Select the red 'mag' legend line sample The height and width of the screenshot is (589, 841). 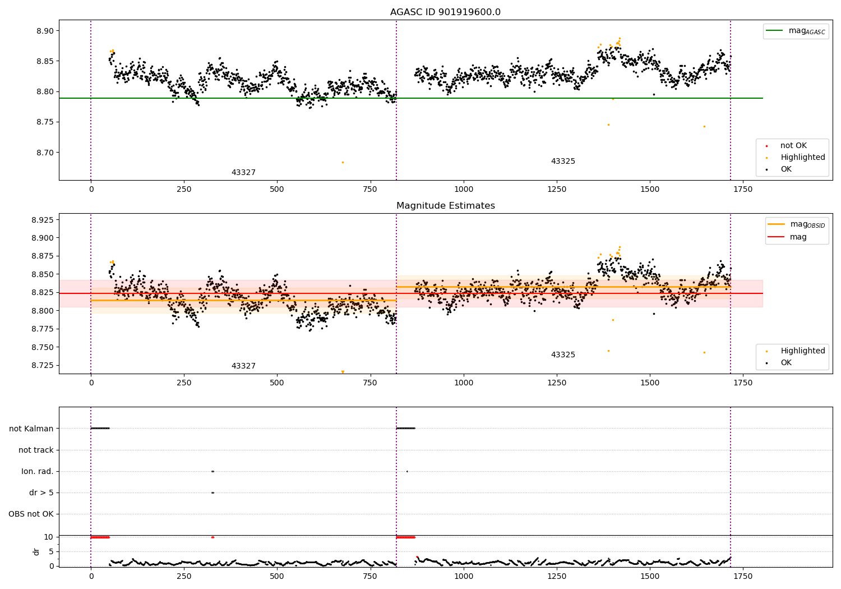pyautogui.click(x=777, y=237)
